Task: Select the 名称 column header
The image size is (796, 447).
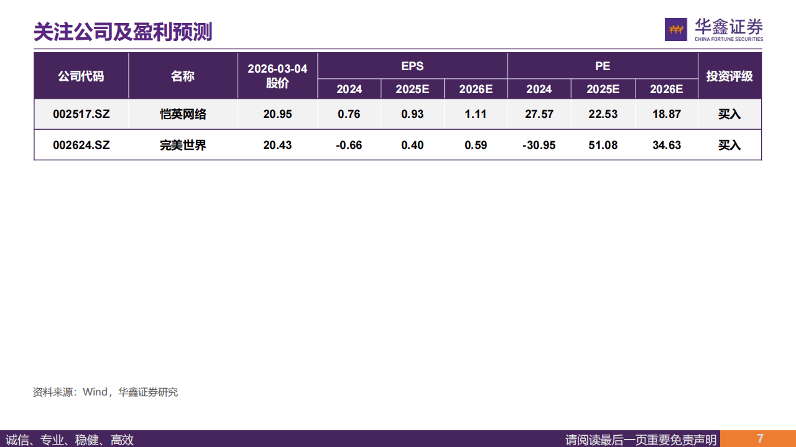Action: 183,76
